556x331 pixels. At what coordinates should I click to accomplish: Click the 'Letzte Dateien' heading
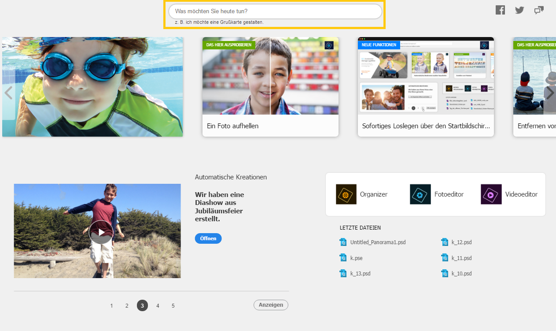point(360,228)
